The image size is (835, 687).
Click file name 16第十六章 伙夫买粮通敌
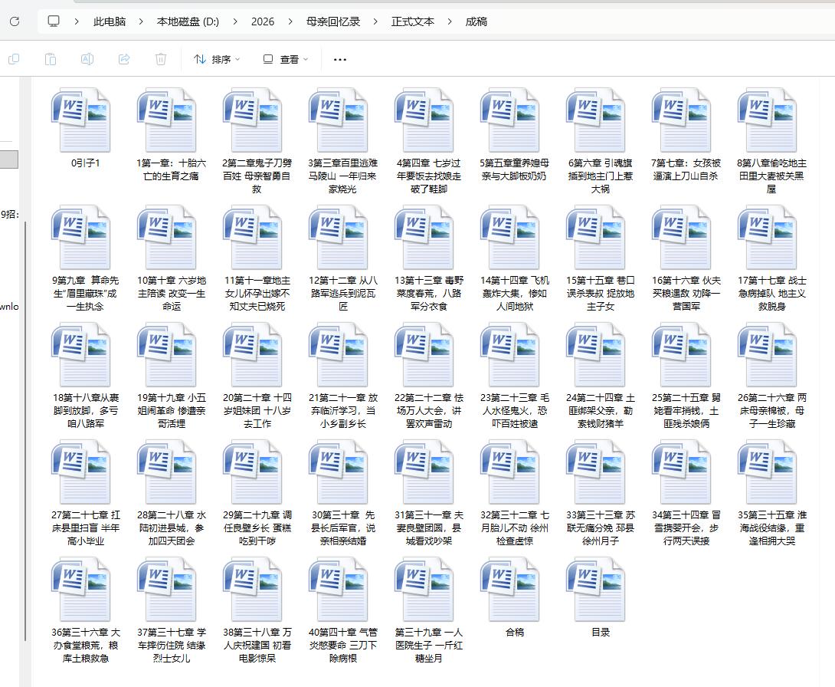point(686,293)
